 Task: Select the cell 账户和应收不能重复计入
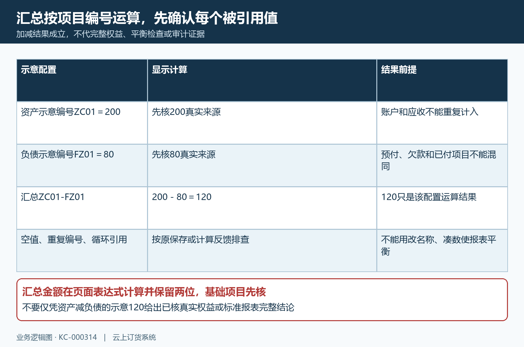[442, 123]
